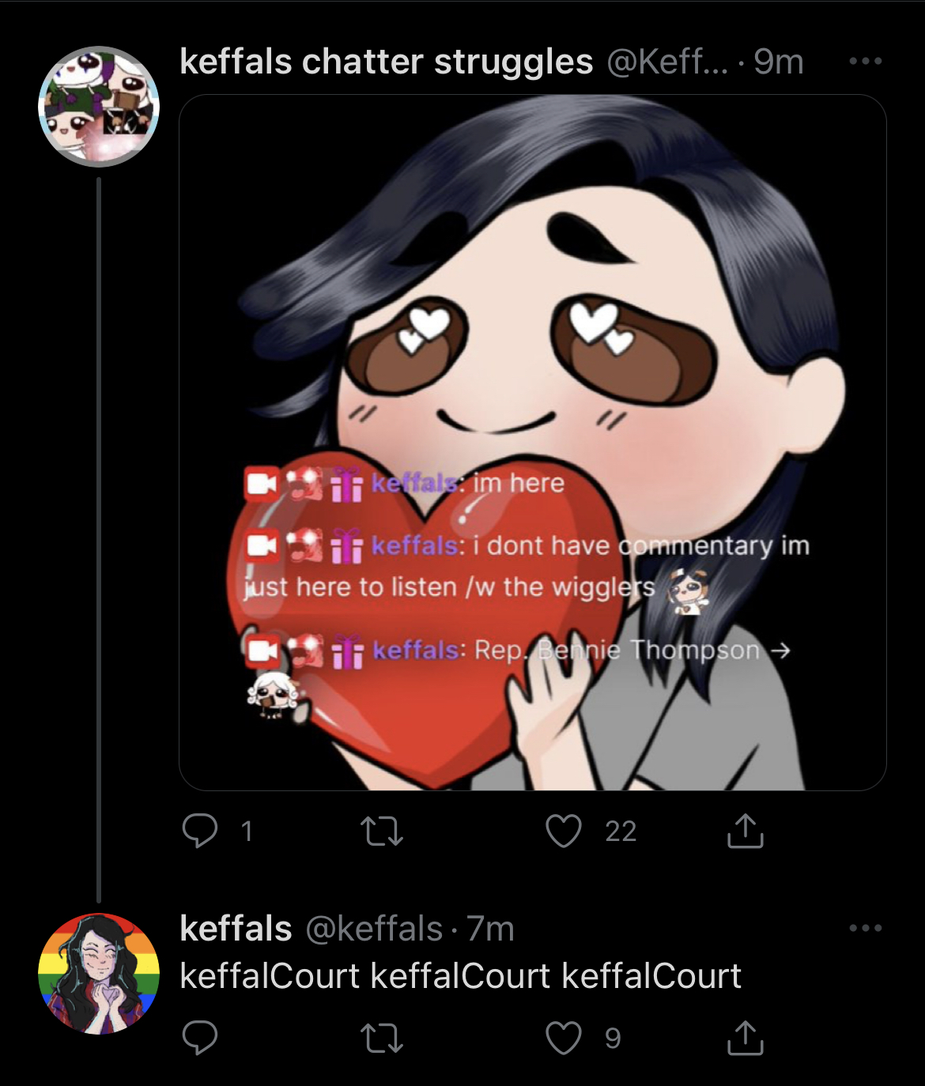Like the tweet with 22 likes
This screenshot has width=925, height=1086.
pyautogui.click(x=564, y=831)
